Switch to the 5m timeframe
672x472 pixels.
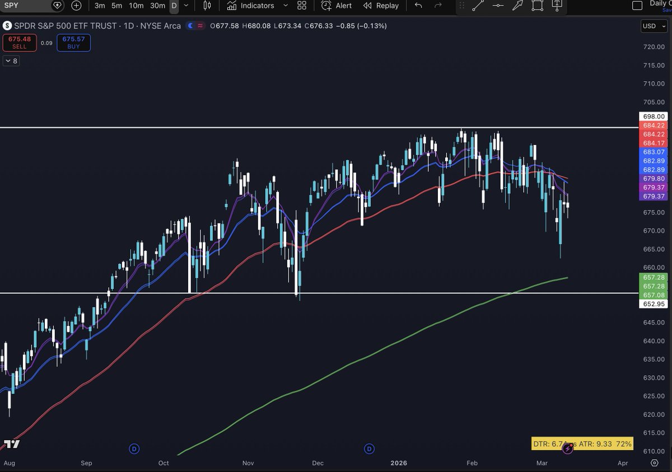(x=116, y=6)
